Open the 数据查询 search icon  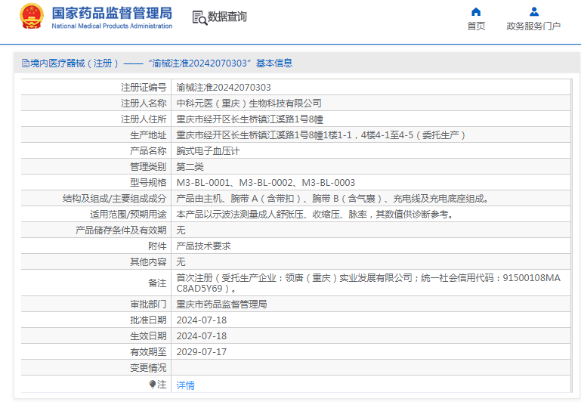(199, 17)
